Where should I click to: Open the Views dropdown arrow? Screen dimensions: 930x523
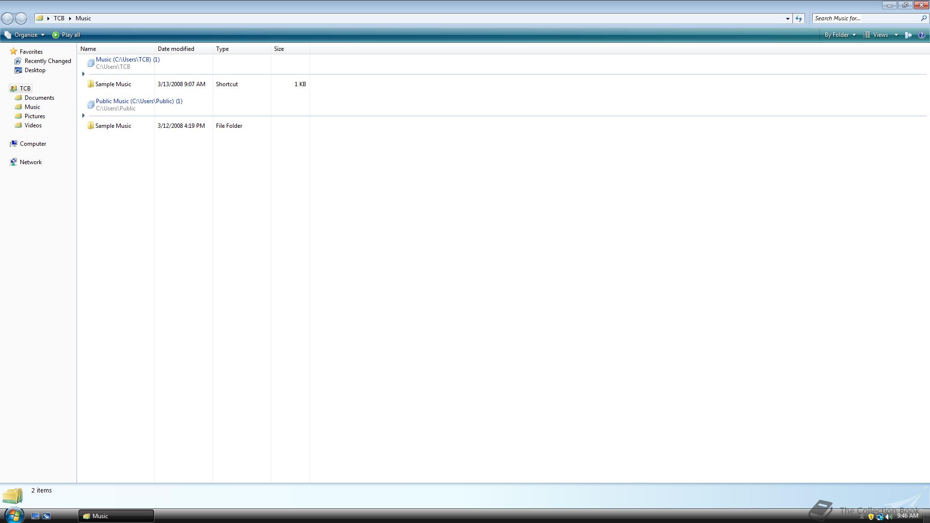click(896, 35)
